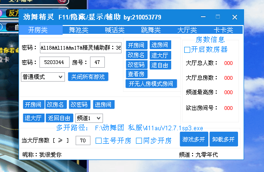
Task: Open the 频道1 channel dropdown
Action: click(x=89, y=118)
